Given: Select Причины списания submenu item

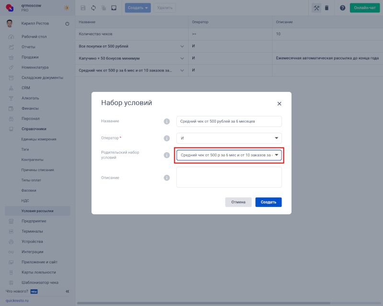Looking at the screenshot, I should point(37,170).
